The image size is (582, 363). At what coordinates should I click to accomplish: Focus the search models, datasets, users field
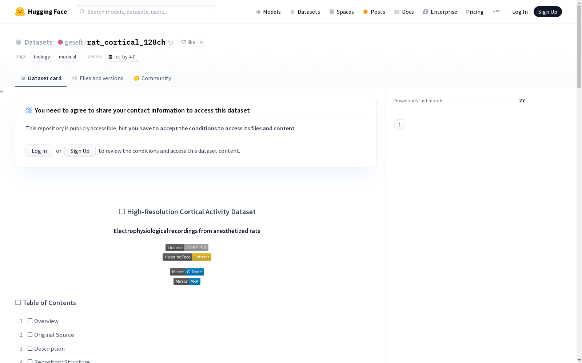tap(145, 12)
